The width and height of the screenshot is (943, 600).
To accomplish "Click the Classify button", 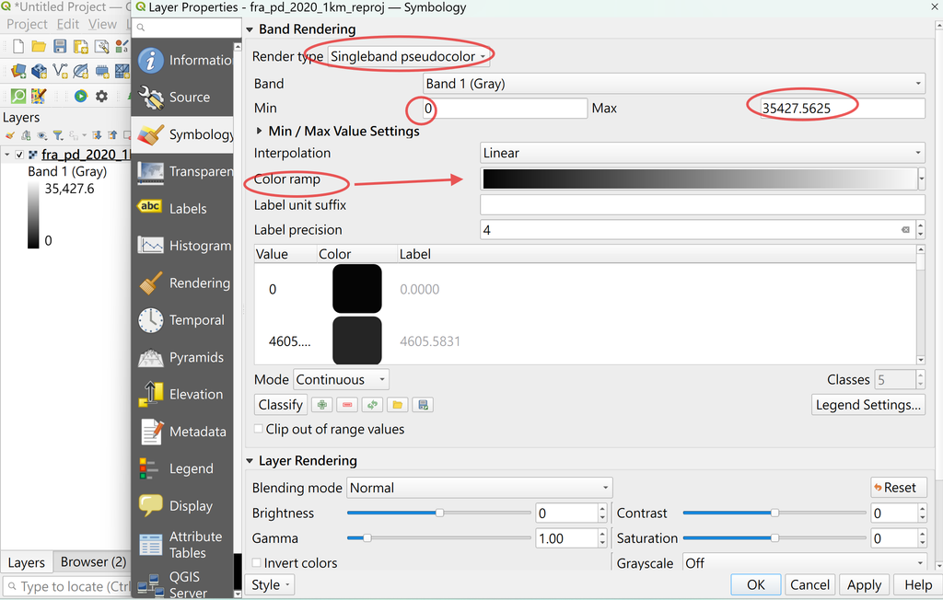I will [x=280, y=405].
